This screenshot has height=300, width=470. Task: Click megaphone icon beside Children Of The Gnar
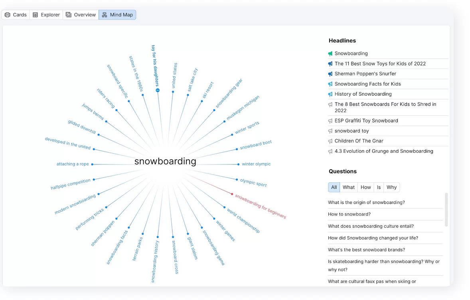point(330,141)
